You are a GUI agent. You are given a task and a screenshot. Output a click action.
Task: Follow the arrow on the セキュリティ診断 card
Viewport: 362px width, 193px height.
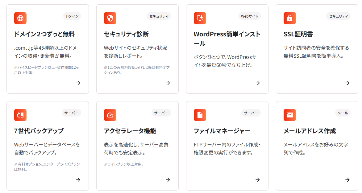click(x=168, y=83)
